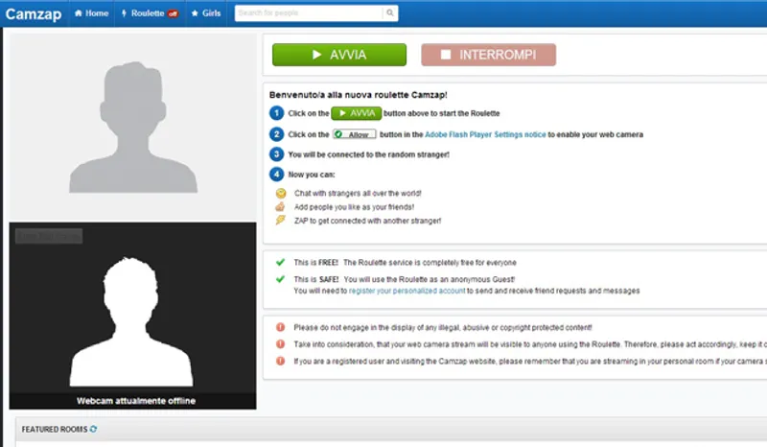Click the small AVVIA button in step 1
767x447 pixels.
pyautogui.click(x=356, y=113)
